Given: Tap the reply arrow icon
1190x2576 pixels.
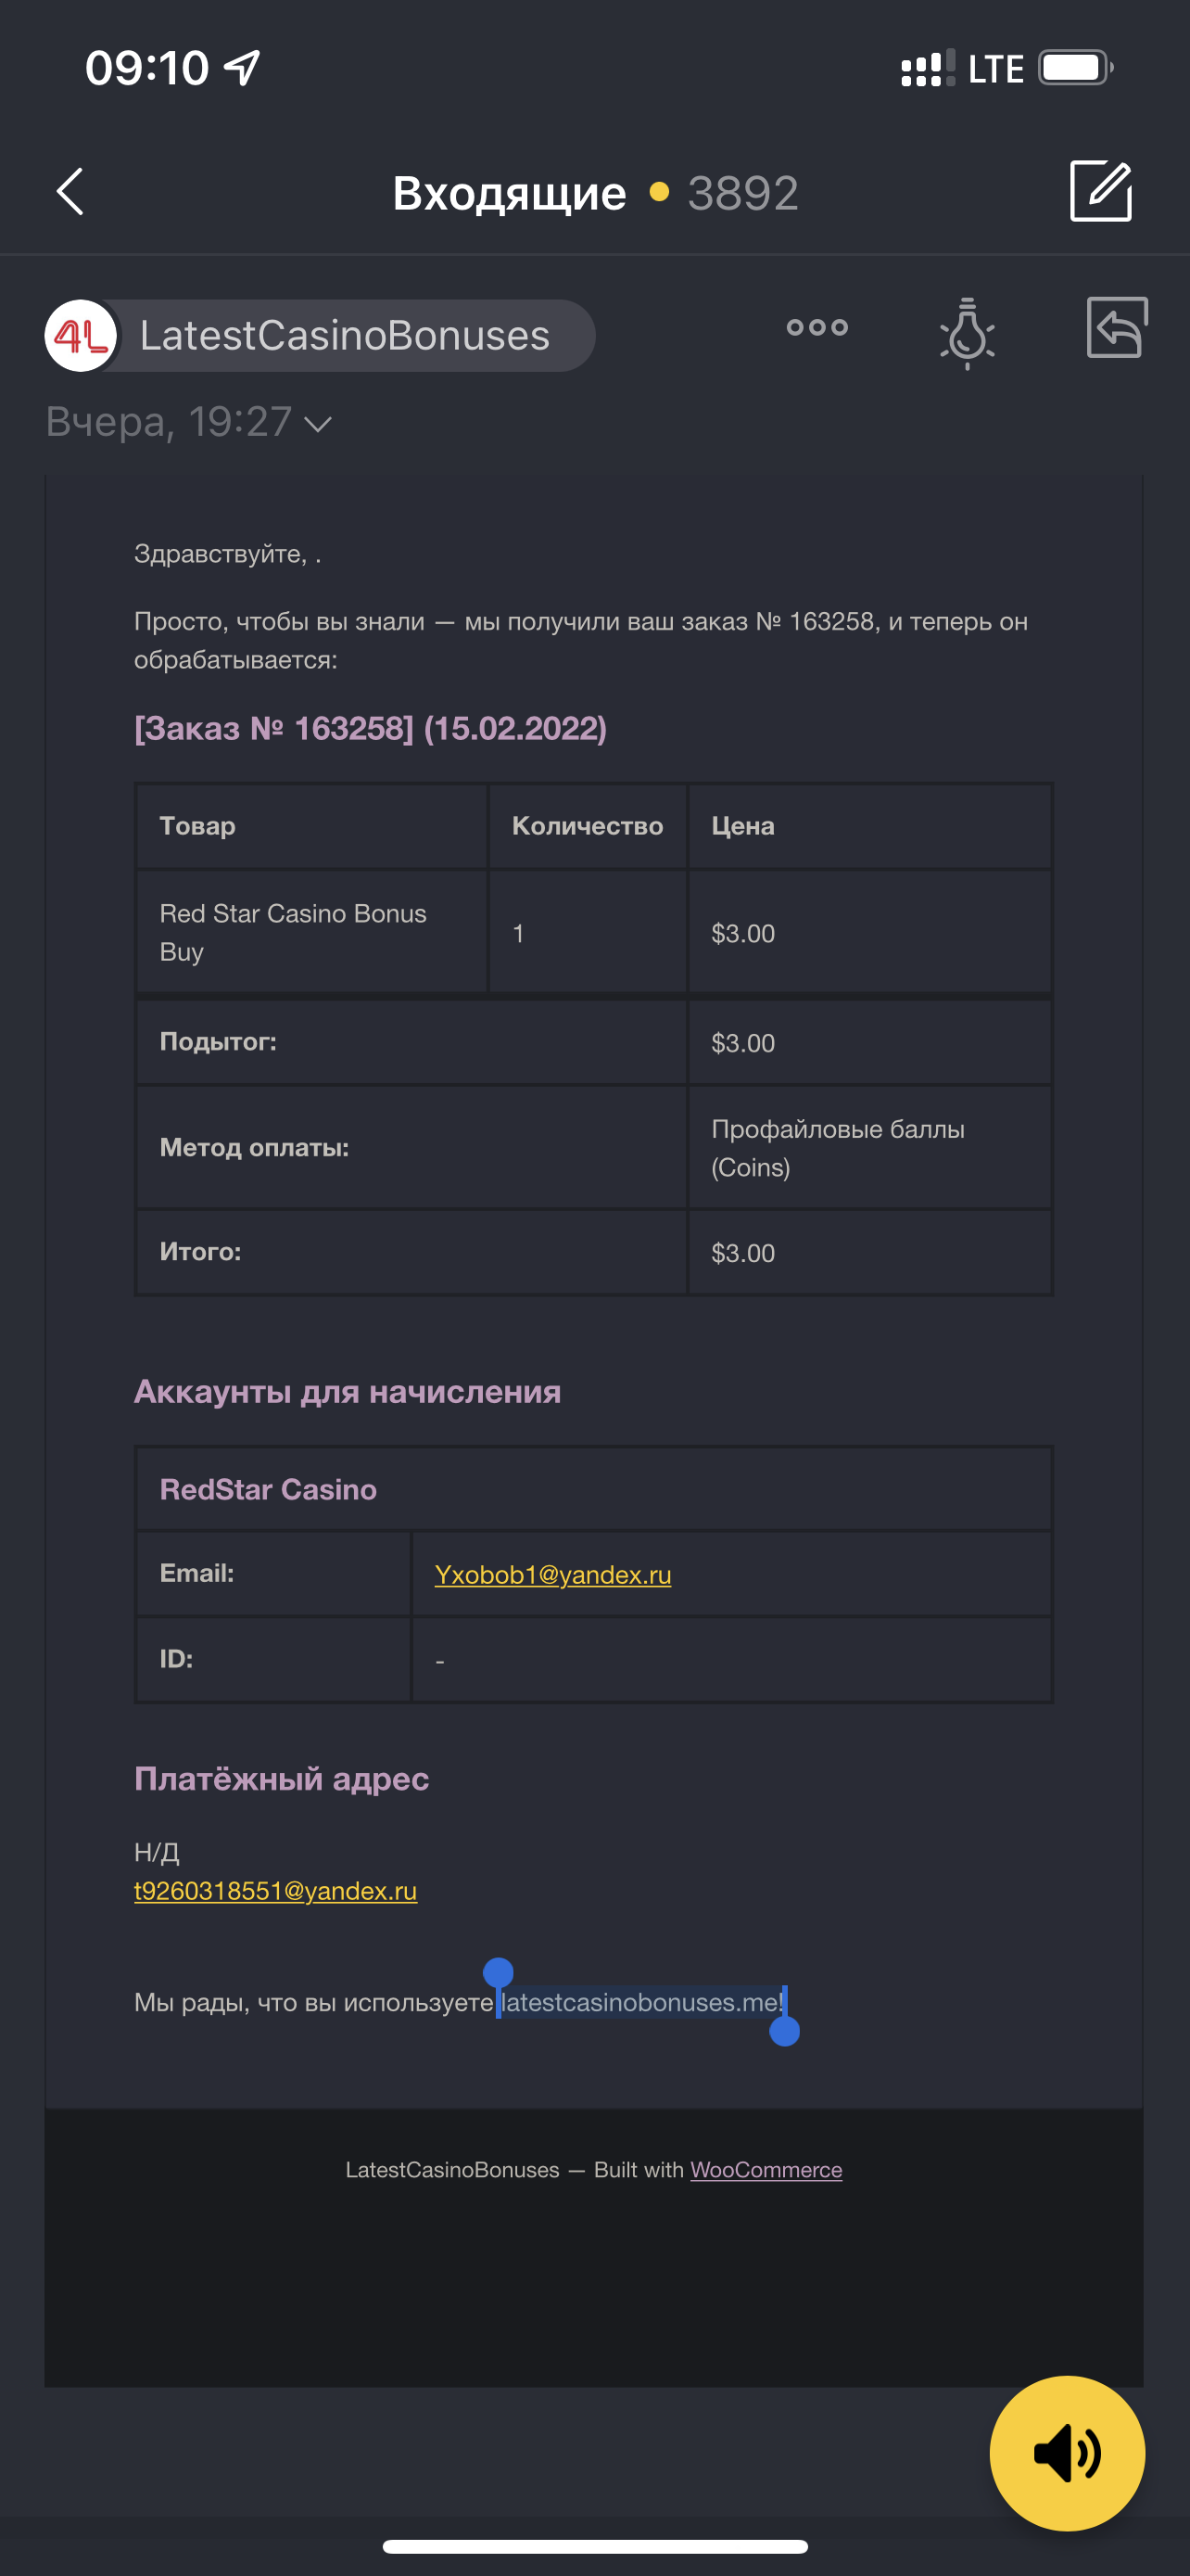Looking at the screenshot, I should coord(1116,327).
